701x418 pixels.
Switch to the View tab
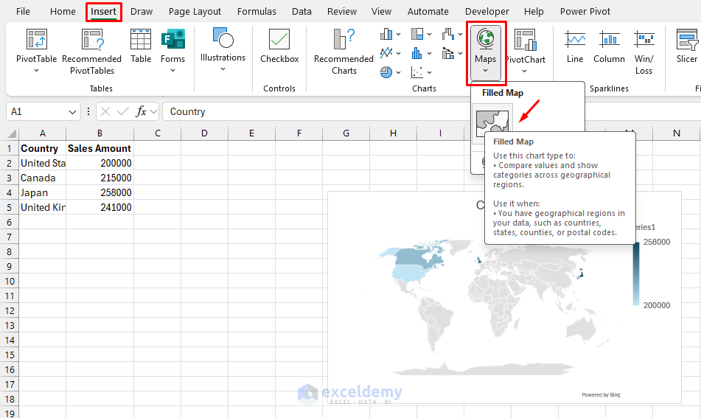pyautogui.click(x=381, y=12)
